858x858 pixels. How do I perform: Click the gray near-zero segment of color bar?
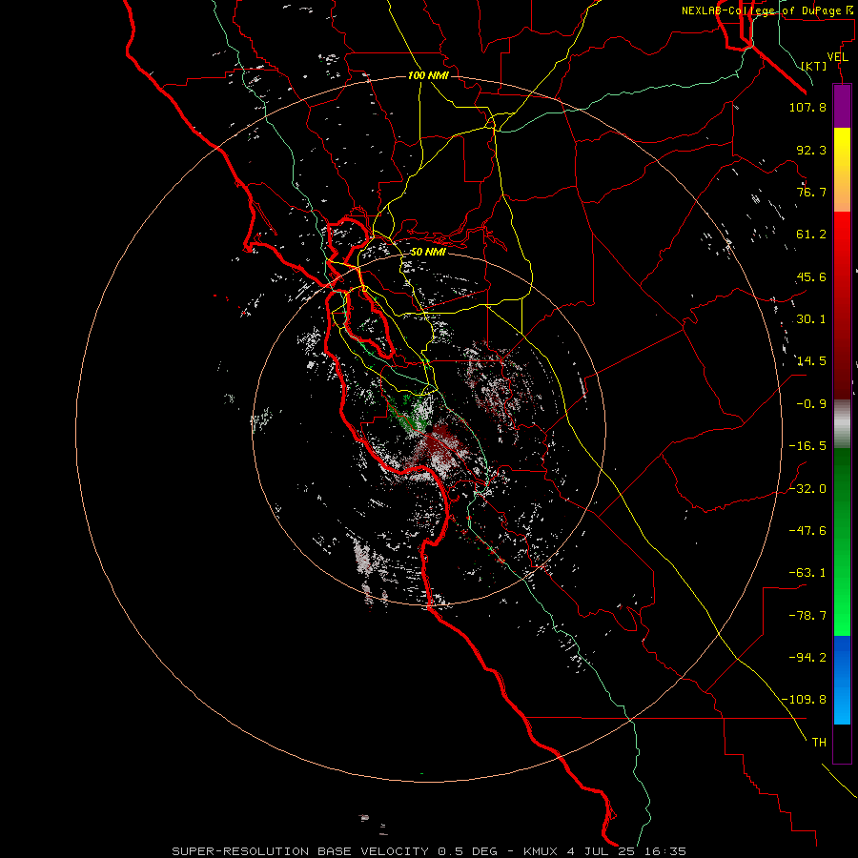pyautogui.click(x=842, y=422)
